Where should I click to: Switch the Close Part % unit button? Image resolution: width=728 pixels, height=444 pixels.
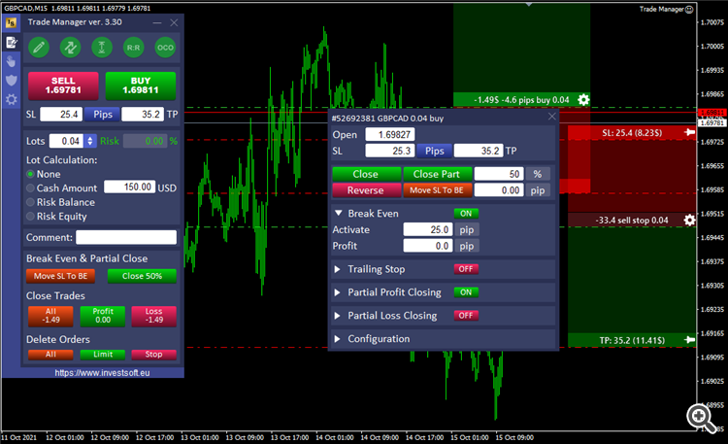point(538,174)
